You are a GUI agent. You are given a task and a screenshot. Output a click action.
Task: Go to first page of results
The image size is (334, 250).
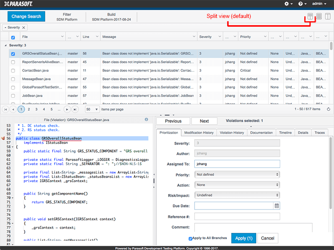click(x=5, y=110)
